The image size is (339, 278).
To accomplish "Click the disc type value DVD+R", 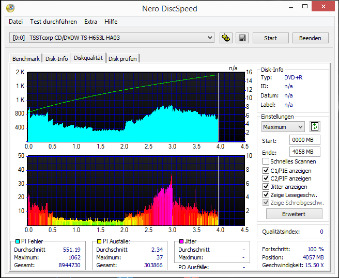I will 293,77.
